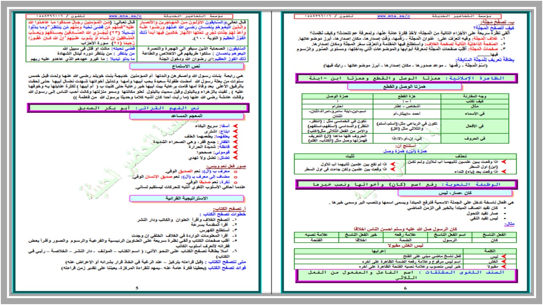Screen dimensions: 543x305
Task: Click the table cell 'احترام'
Action: [337, 106]
